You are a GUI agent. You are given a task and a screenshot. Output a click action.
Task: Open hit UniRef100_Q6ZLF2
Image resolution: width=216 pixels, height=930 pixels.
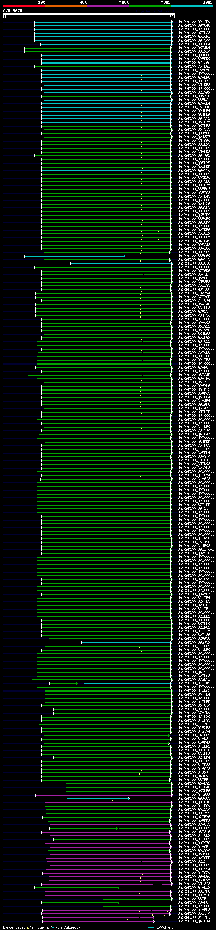click(194, 126)
